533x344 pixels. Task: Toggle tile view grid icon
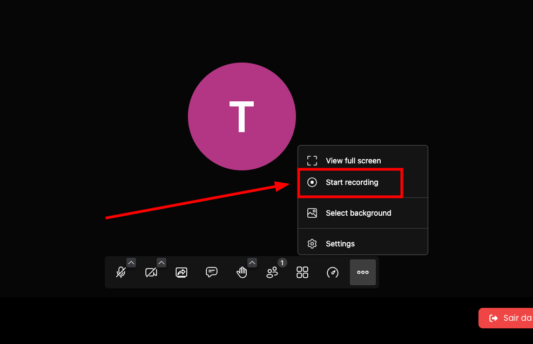tap(302, 272)
